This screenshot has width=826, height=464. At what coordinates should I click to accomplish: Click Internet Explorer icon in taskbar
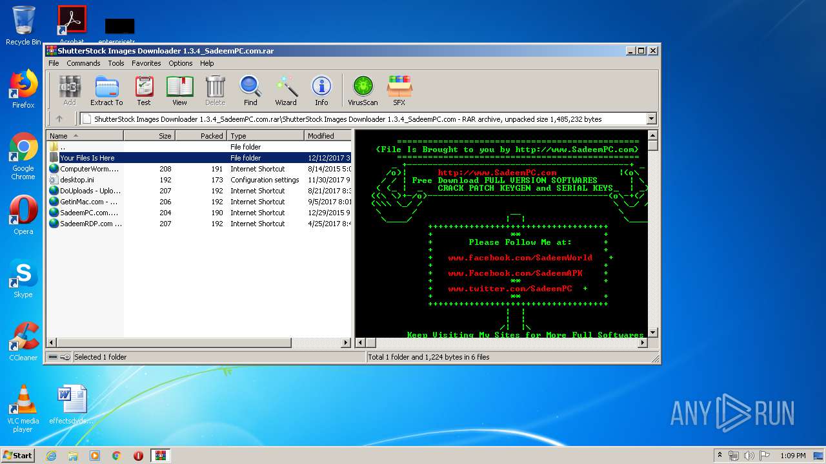pyautogui.click(x=51, y=456)
